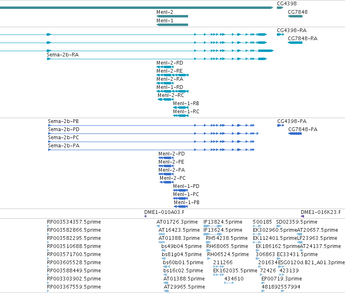
Task: Click EST AT24137.5prime
Action: pyautogui.click(x=301, y=250)
